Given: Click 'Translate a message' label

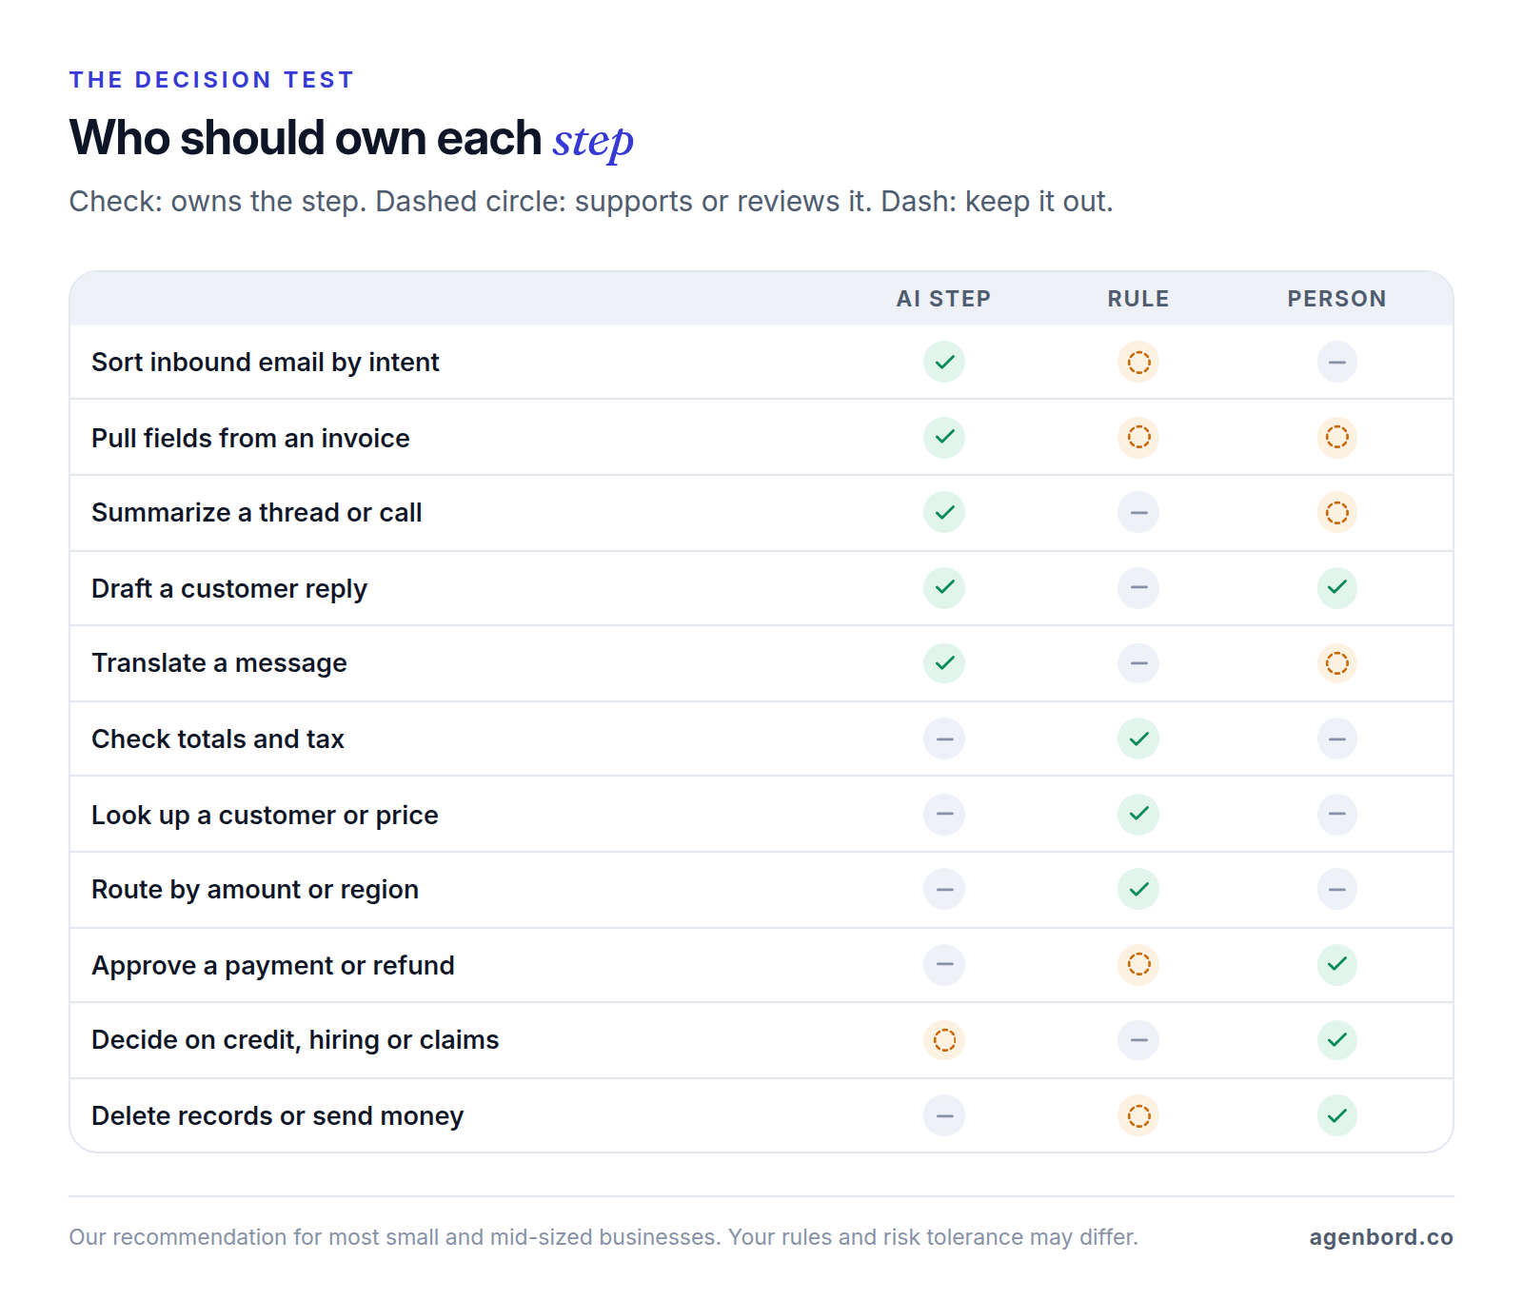Looking at the screenshot, I should pyautogui.click(x=219, y=663).
